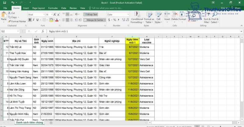
Task: Click the Insert Function fx icon
Action: point(43,31)
